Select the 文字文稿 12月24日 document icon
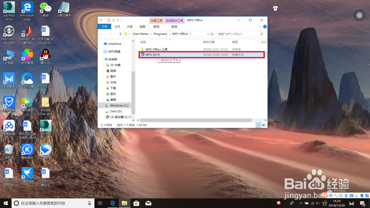This screenshot has width=370, height=208. coord(46,35)
